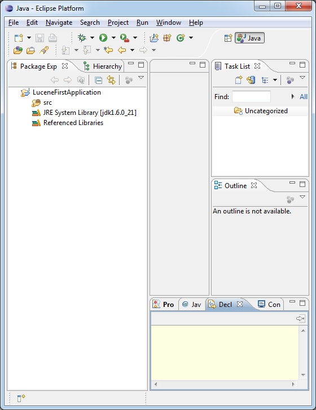
Task: Select JRE System Library [jdk1.6.0_21]
Action: click(84, 113)
